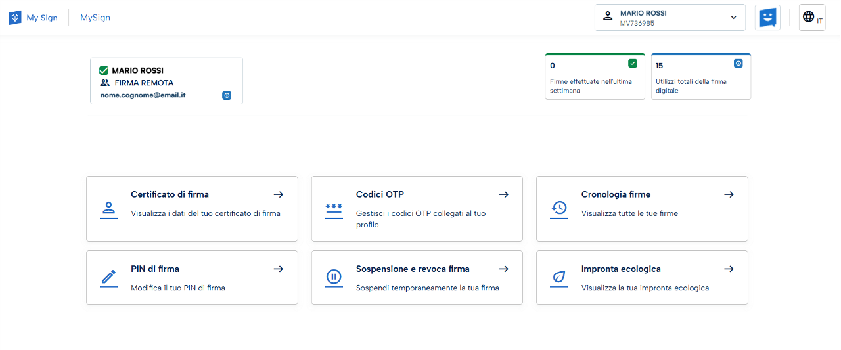Click the info icon beside the email address
Screen dimensions: 841x350
pyautogui.click(x=227, y=95)
